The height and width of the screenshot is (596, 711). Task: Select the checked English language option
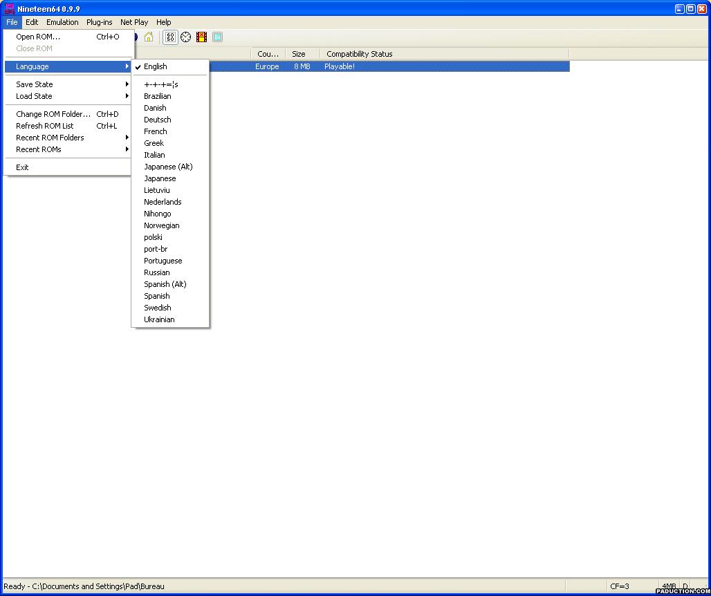170,66
